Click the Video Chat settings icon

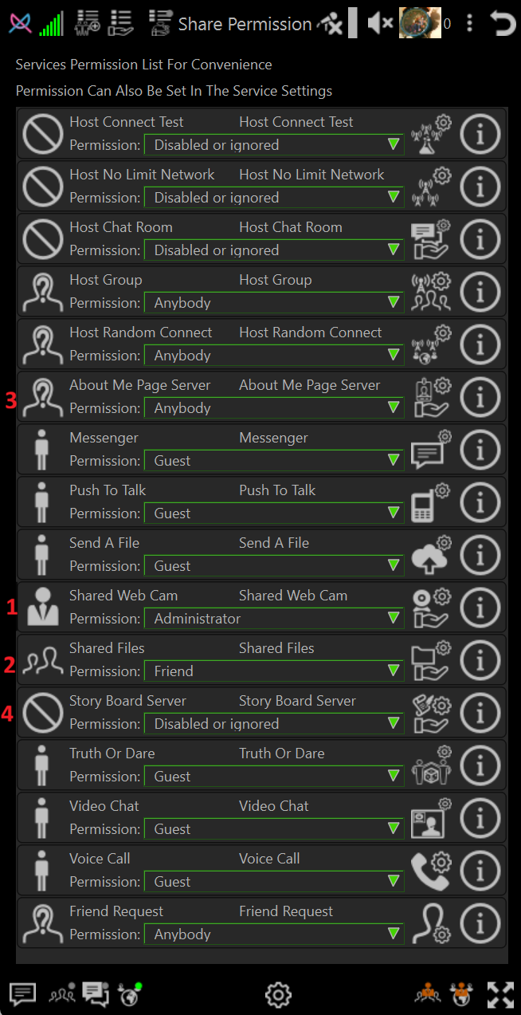[431, 819]
